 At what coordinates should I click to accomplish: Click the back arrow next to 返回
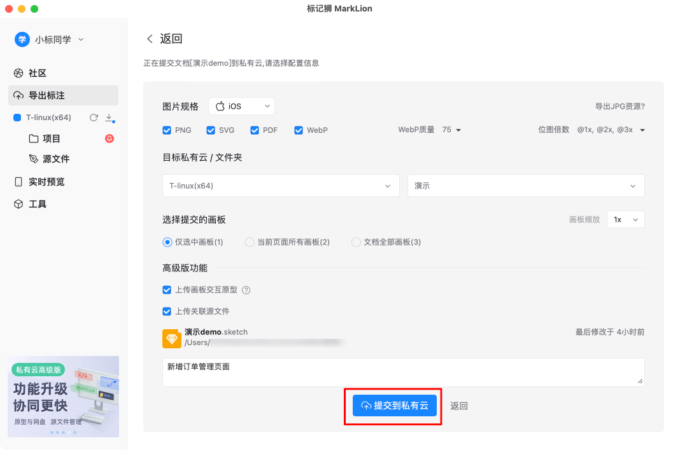(x=150, y=39)
